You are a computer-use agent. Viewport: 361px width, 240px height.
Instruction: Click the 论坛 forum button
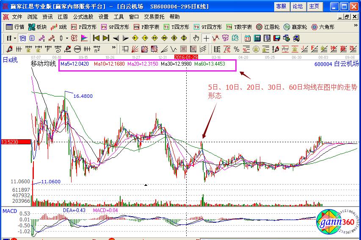pyautogui.click(x=298, y=6)
